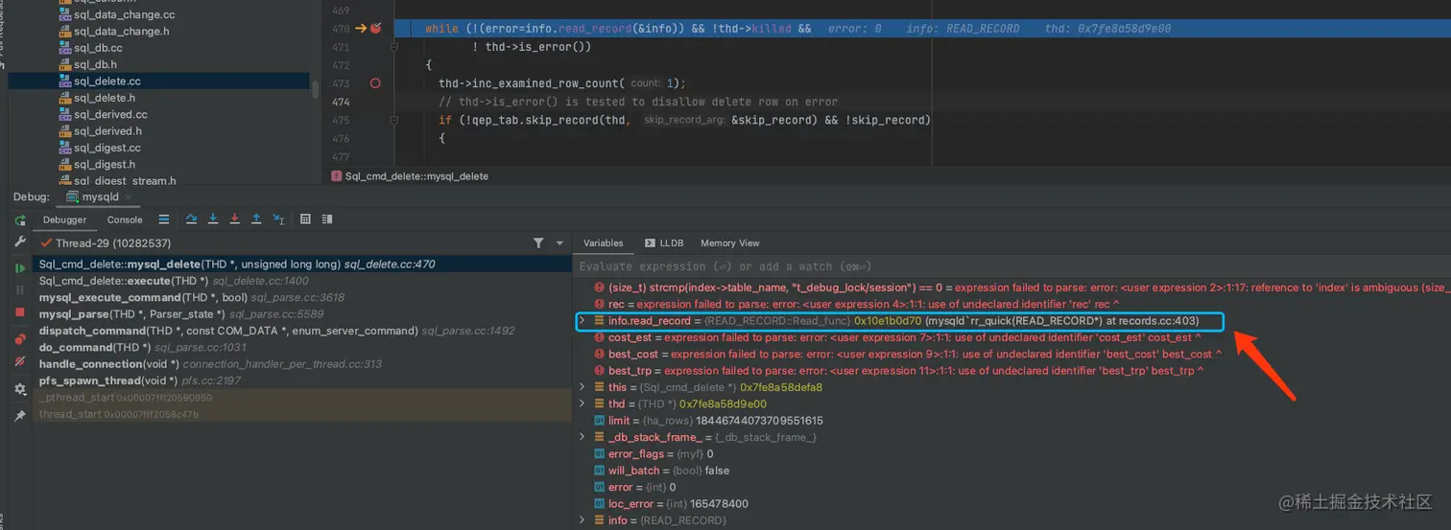Screen dimensions: 1451x530
Task: Select _pthread_start stack frame
Action: [x=301, y=397]
